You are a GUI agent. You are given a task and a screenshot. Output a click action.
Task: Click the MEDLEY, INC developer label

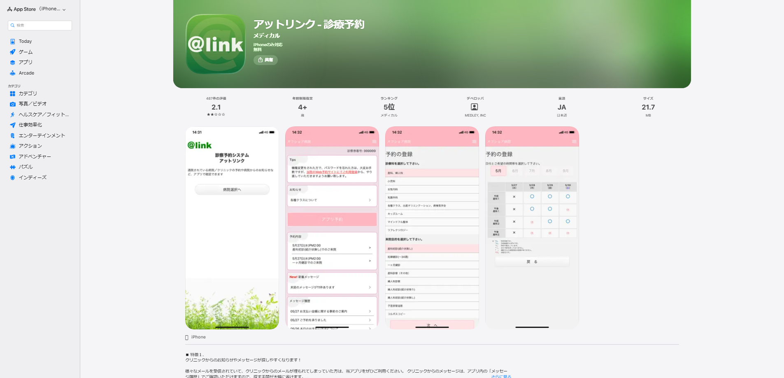pos(475,116)
